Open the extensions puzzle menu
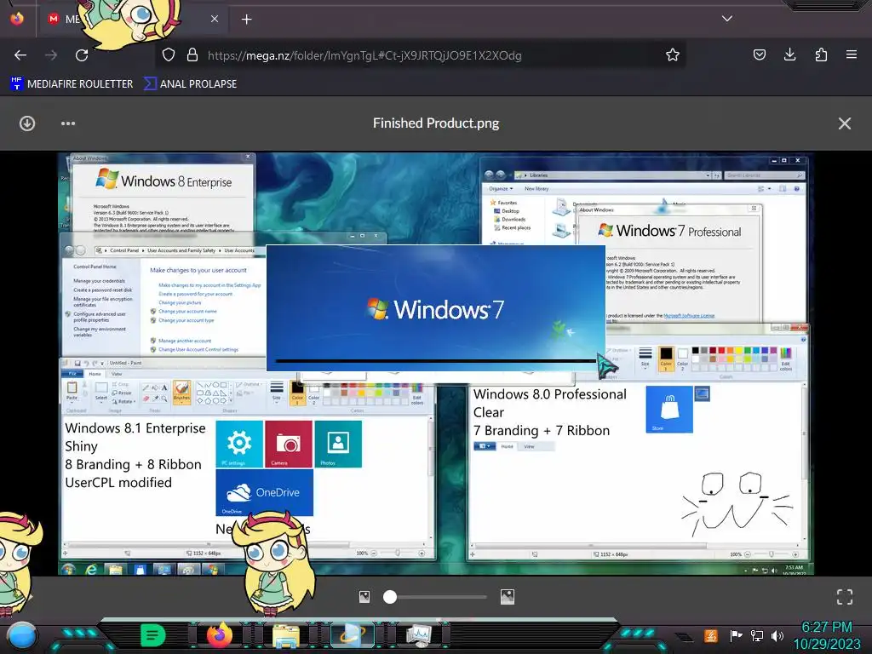 821,54
